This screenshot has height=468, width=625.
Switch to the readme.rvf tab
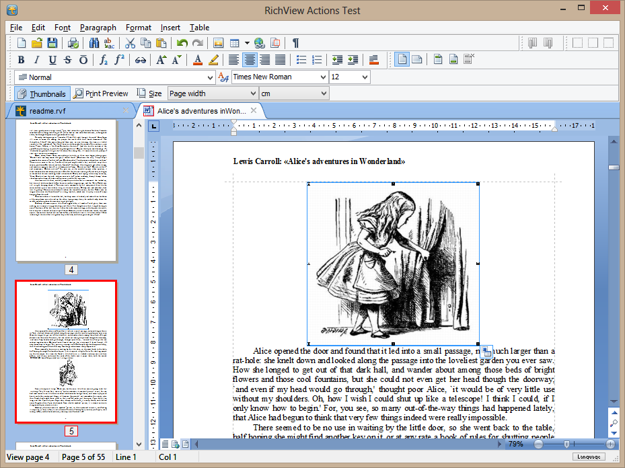(x=47, y=110)
